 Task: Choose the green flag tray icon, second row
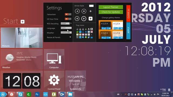[77, 32]
